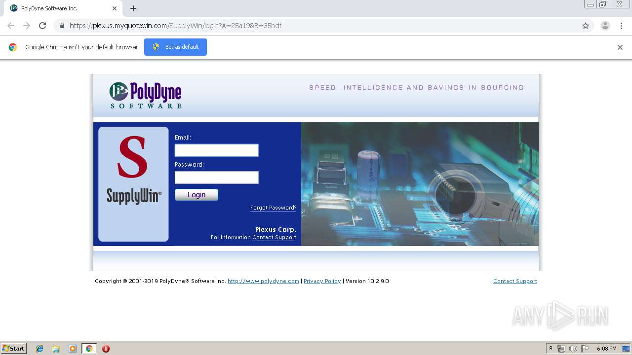Click the Chrome taskbar icon

click(89, 349)
